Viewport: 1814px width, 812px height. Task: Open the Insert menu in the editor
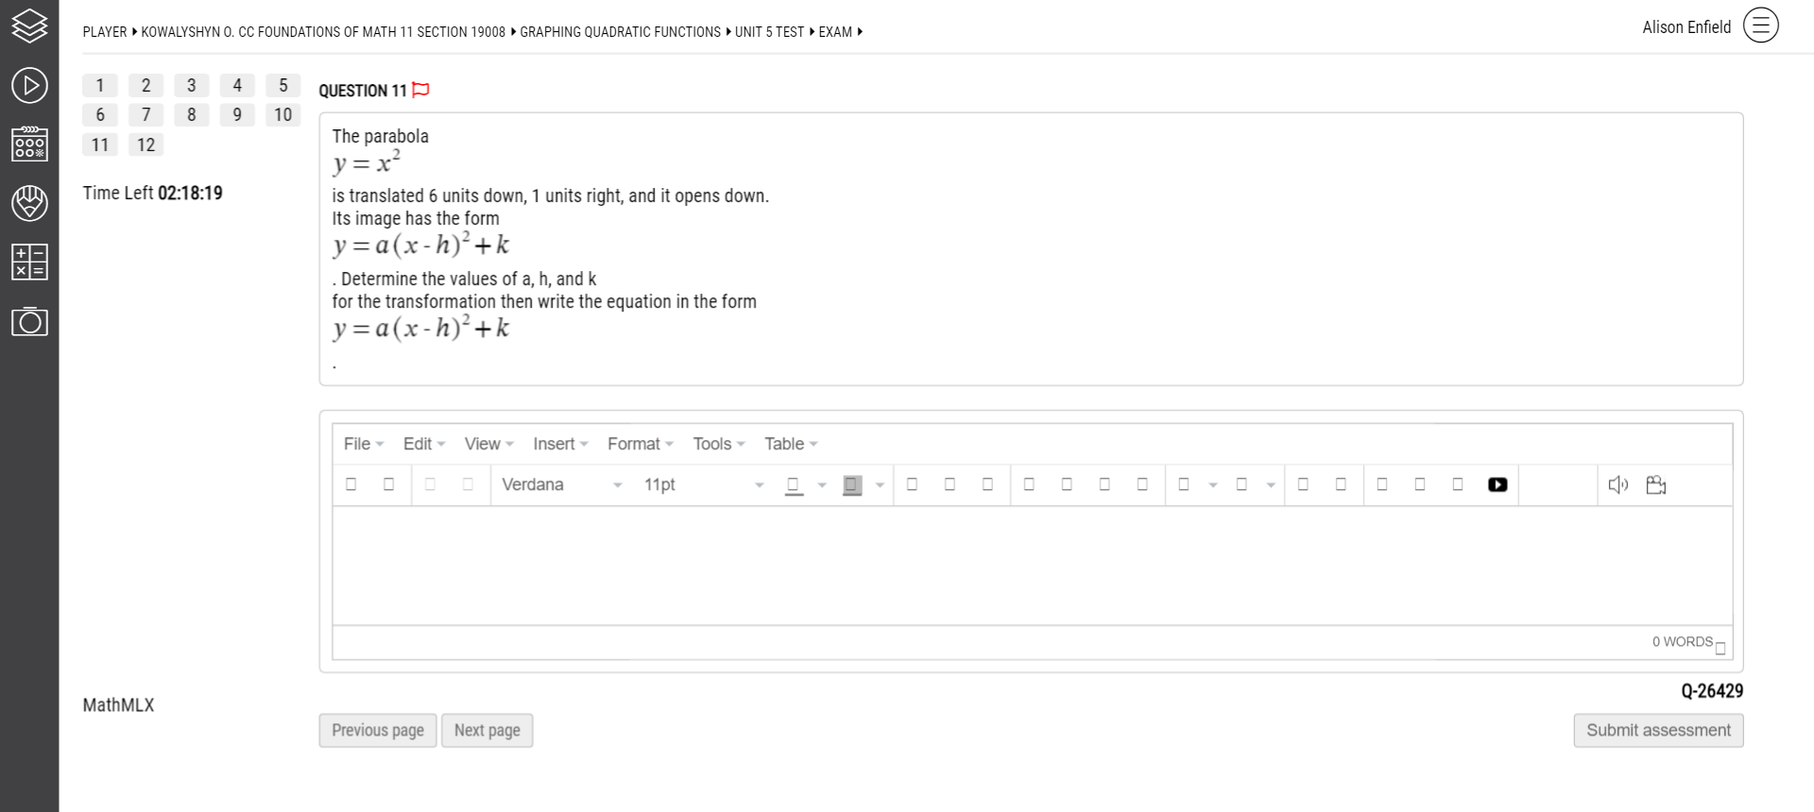pos(560,444)
